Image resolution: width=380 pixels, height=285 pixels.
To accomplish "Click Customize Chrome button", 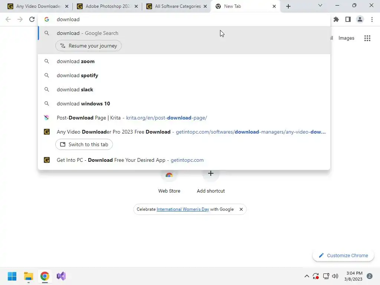I will 343,255.
